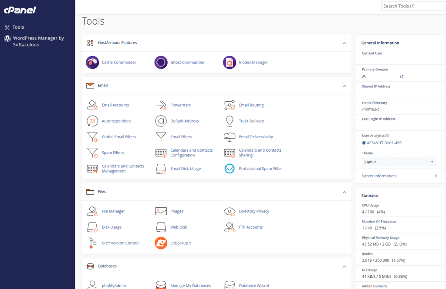Open the Professional Spam Filter icon
Screen dimensions: 446x289
[x=230, y=169]
